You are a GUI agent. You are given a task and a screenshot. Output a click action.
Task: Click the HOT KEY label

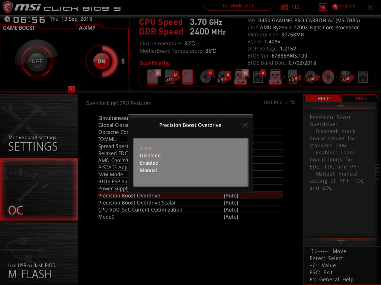273,102
